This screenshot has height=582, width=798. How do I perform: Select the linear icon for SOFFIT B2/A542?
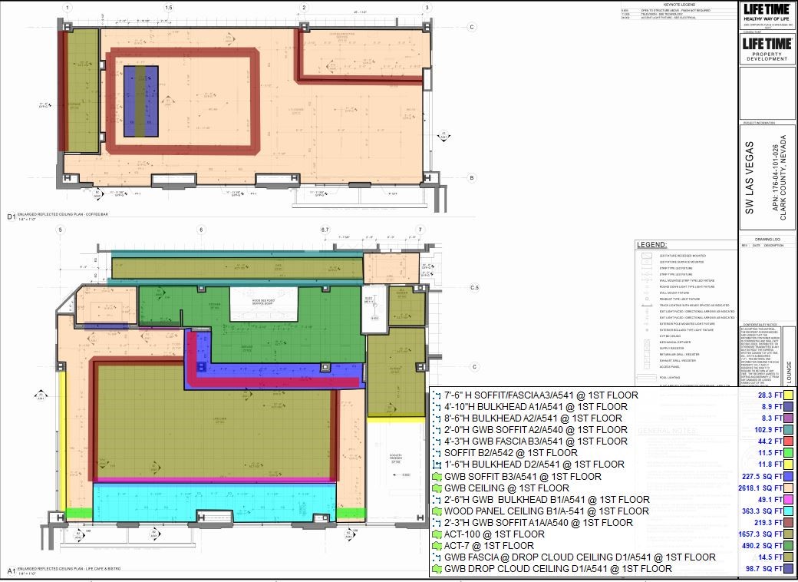(437, 453)
